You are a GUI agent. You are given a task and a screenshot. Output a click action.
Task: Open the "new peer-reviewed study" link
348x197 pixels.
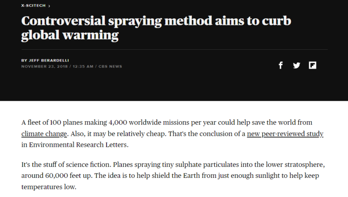click(285, 134)
